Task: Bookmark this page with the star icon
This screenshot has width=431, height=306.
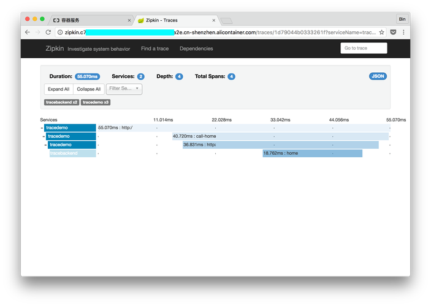Action: (381, 32)
